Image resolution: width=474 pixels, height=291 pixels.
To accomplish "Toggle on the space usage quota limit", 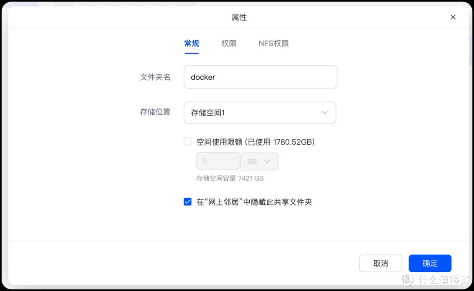I will (x=187, y=141).
